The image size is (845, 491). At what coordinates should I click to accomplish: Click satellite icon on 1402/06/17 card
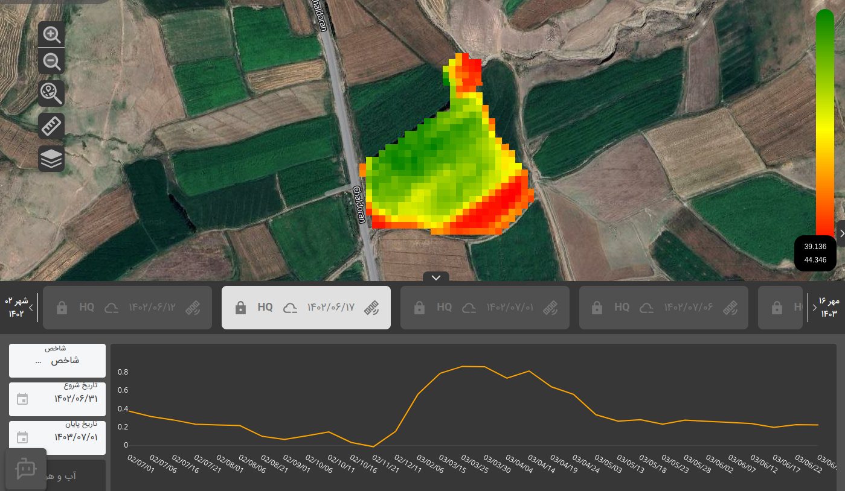(x=371, y=308)
